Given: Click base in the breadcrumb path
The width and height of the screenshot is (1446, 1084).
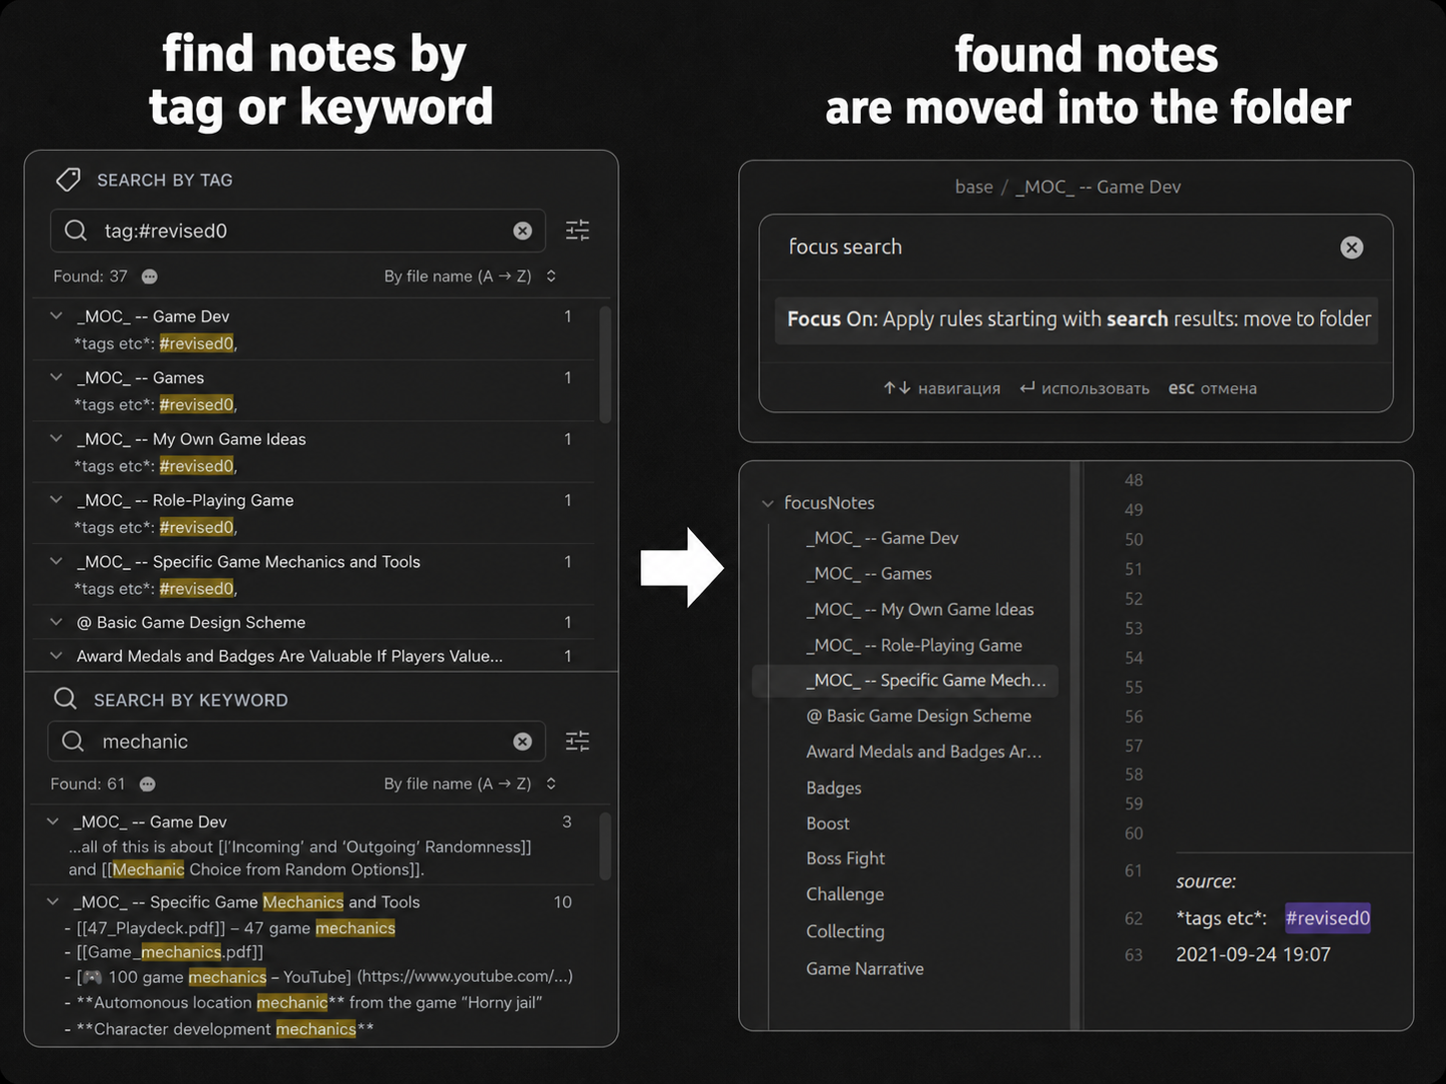Looking at the screenshot, I should [x=974, y=187].
